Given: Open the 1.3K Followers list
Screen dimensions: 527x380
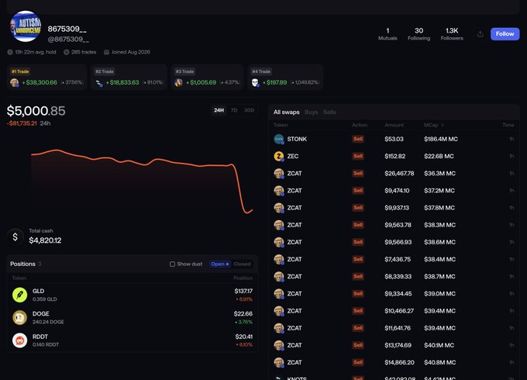Looking at the screenshot, I should tap(452, 34).
